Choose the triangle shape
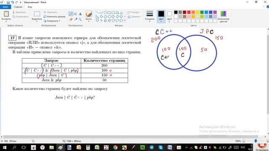Screen dimensions: 269x151 pyautogui.click(x=121, y=13)
